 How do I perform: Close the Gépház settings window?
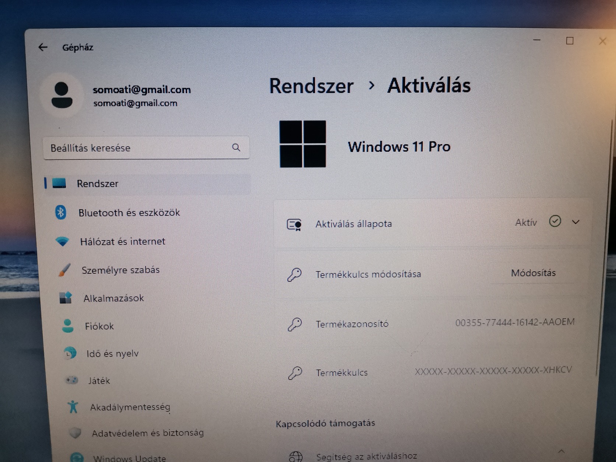coord(602,41)
